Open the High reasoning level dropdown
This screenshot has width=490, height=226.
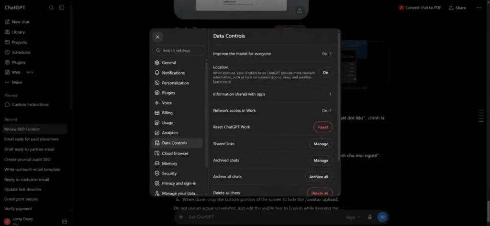click(353, 217)
